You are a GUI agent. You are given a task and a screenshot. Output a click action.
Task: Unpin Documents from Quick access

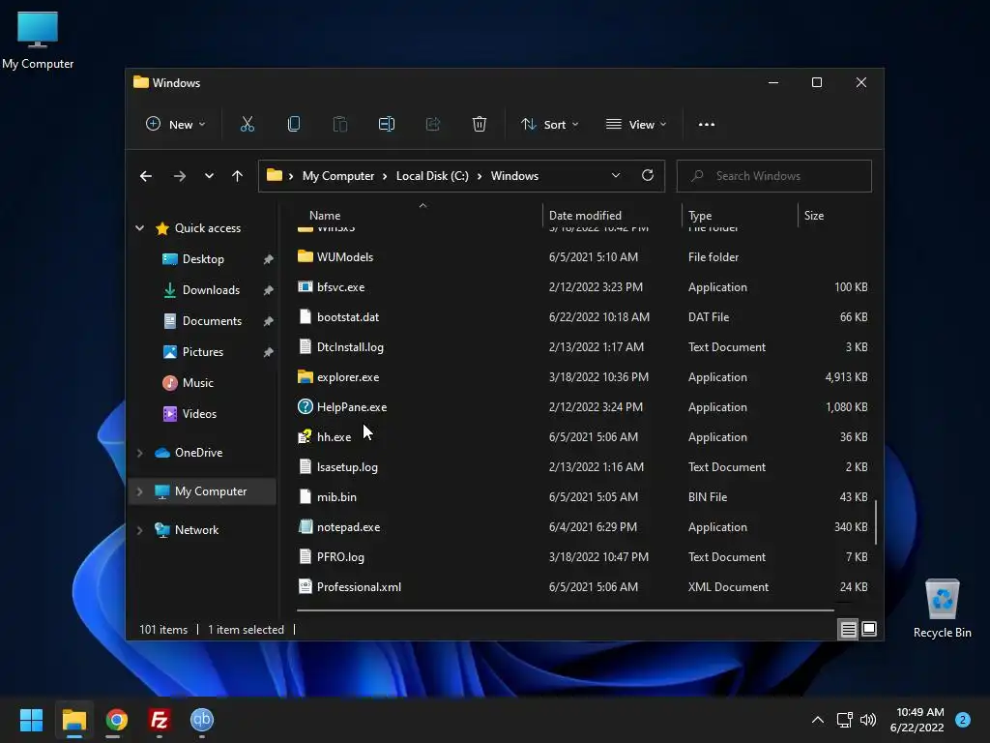pos(269,321)
